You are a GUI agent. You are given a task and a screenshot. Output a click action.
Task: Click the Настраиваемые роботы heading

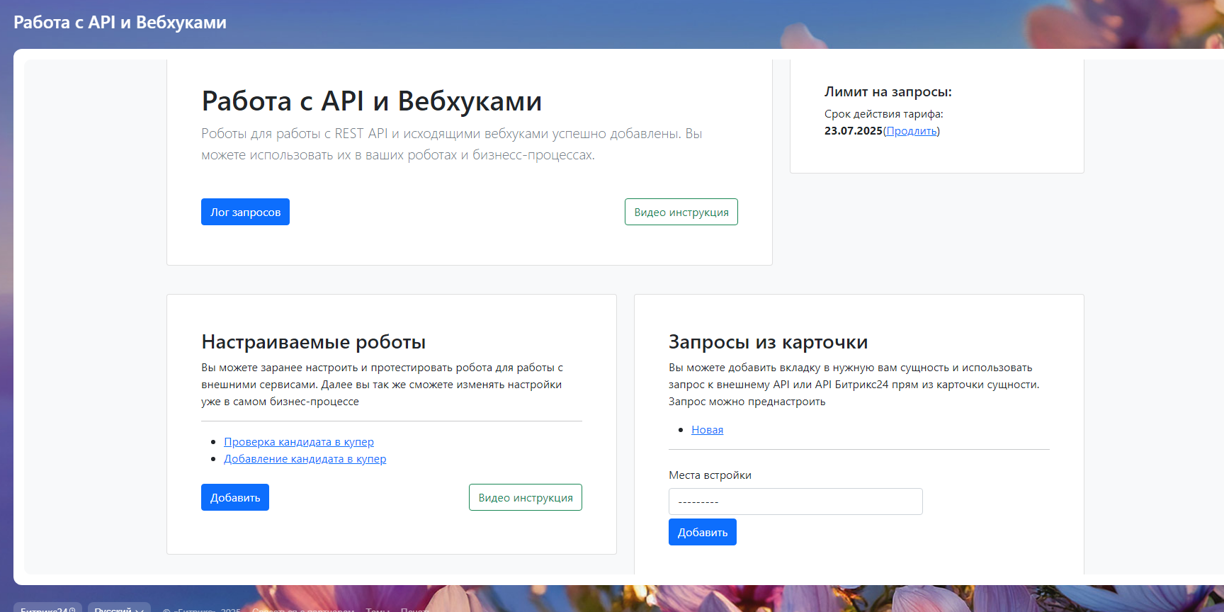313,342
